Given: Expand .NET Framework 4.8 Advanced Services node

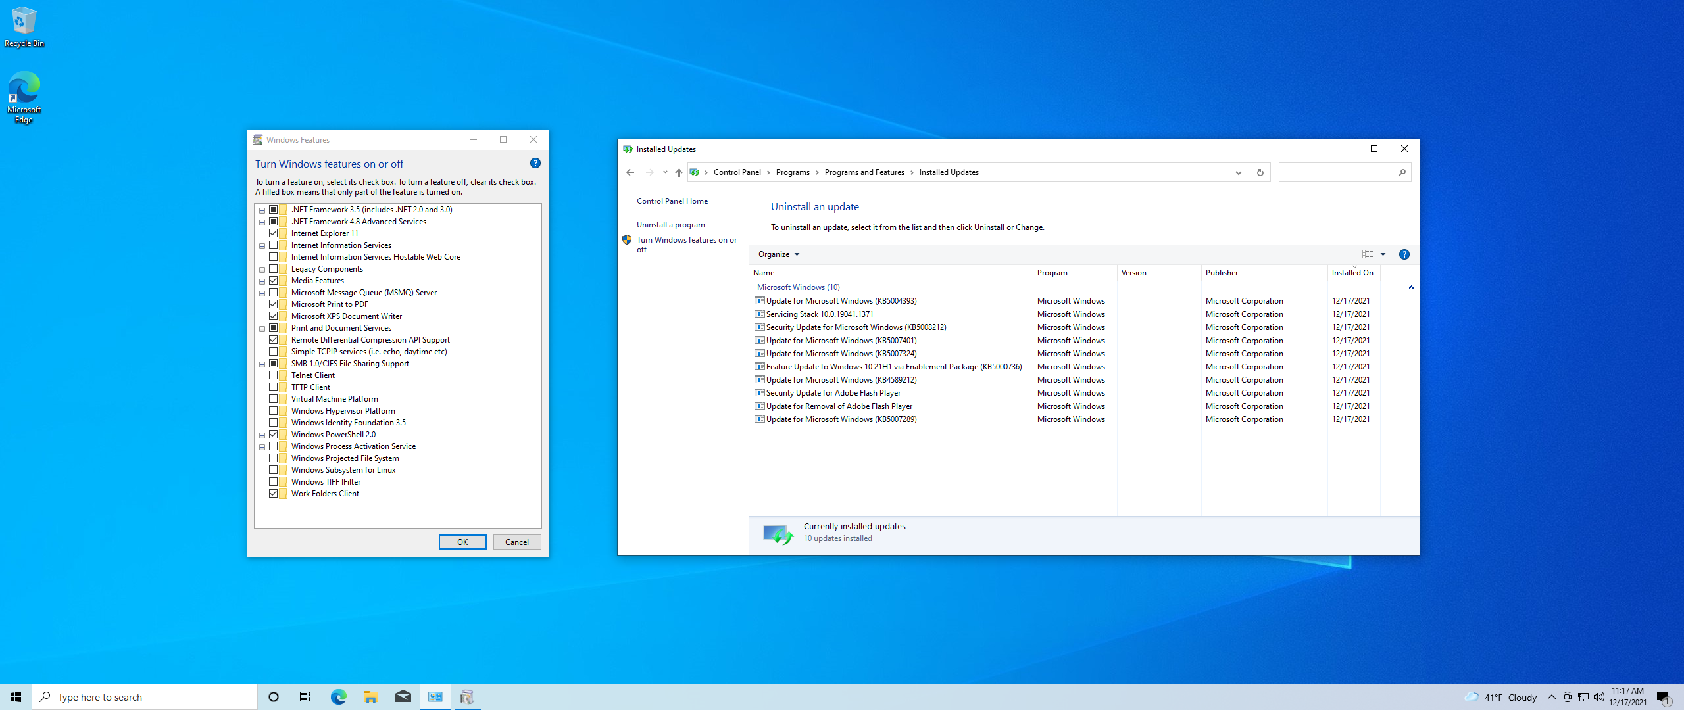Looking at the screenshot, I should (262, 222).
